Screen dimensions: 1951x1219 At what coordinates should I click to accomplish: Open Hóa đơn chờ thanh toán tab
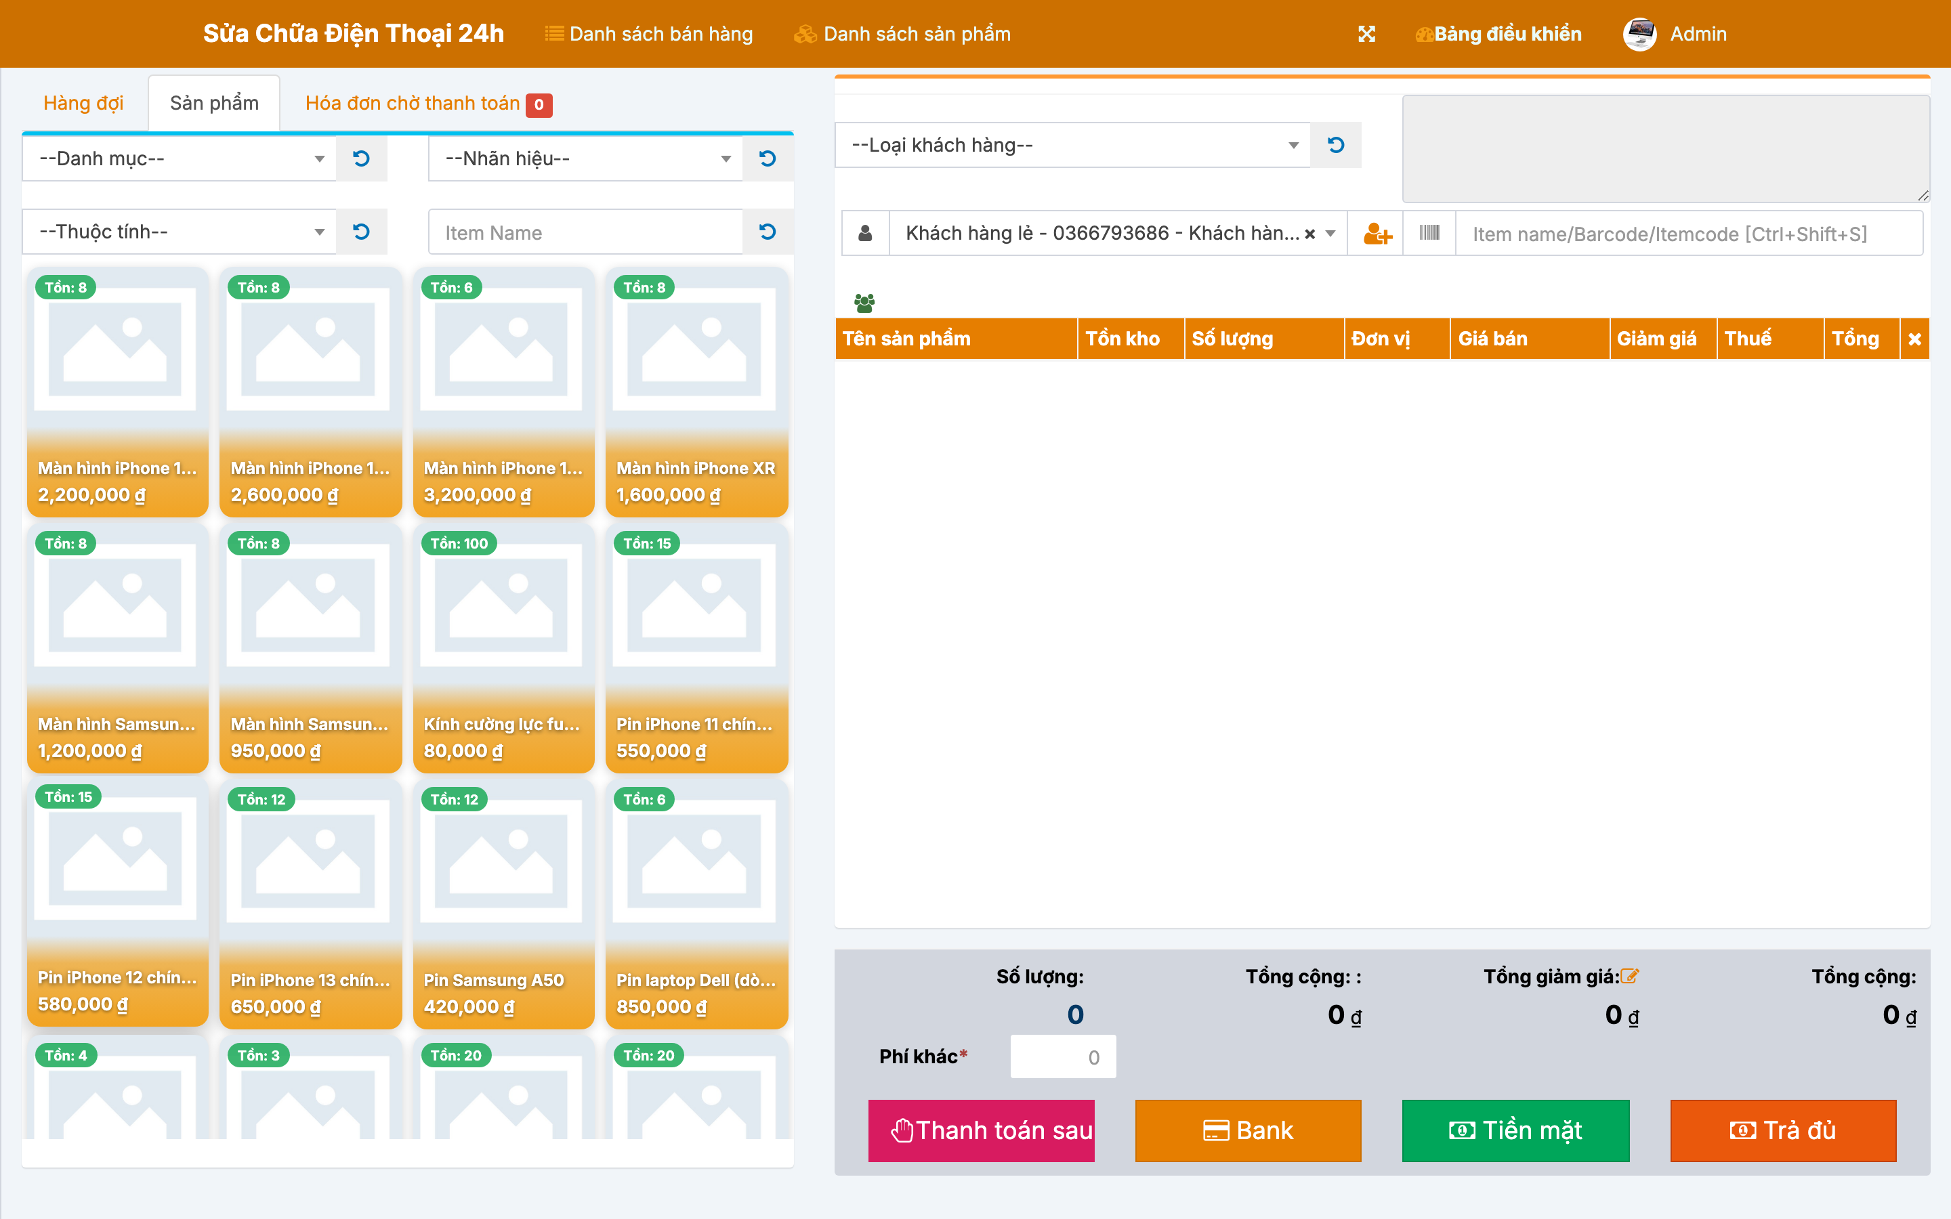click(x=428, y=103)
